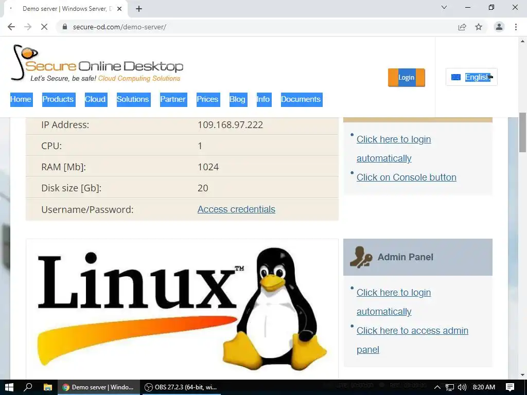Click the orange Login button
The image size is (527, 395).
click(x=407, y=78)
